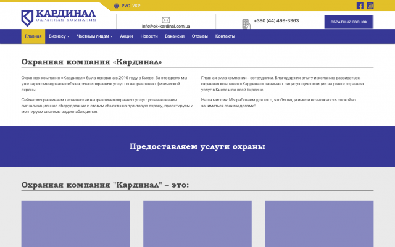Click the info@ok-kardinal.com.ua email link
395x247 pixels.
pos(166,26)
